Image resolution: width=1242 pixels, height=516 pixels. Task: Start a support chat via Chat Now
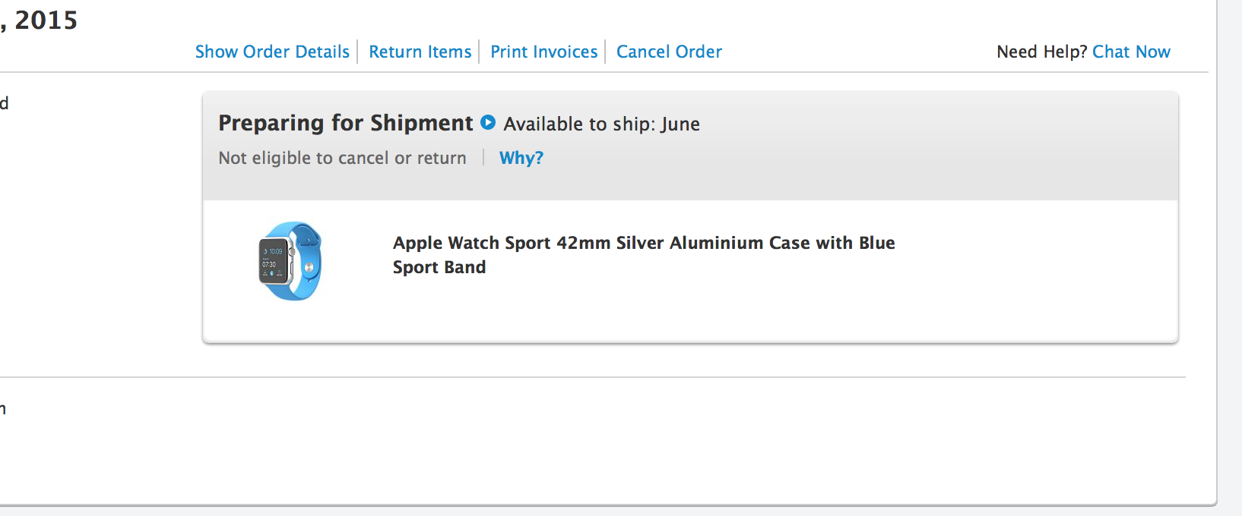[x=1131, y=52]
